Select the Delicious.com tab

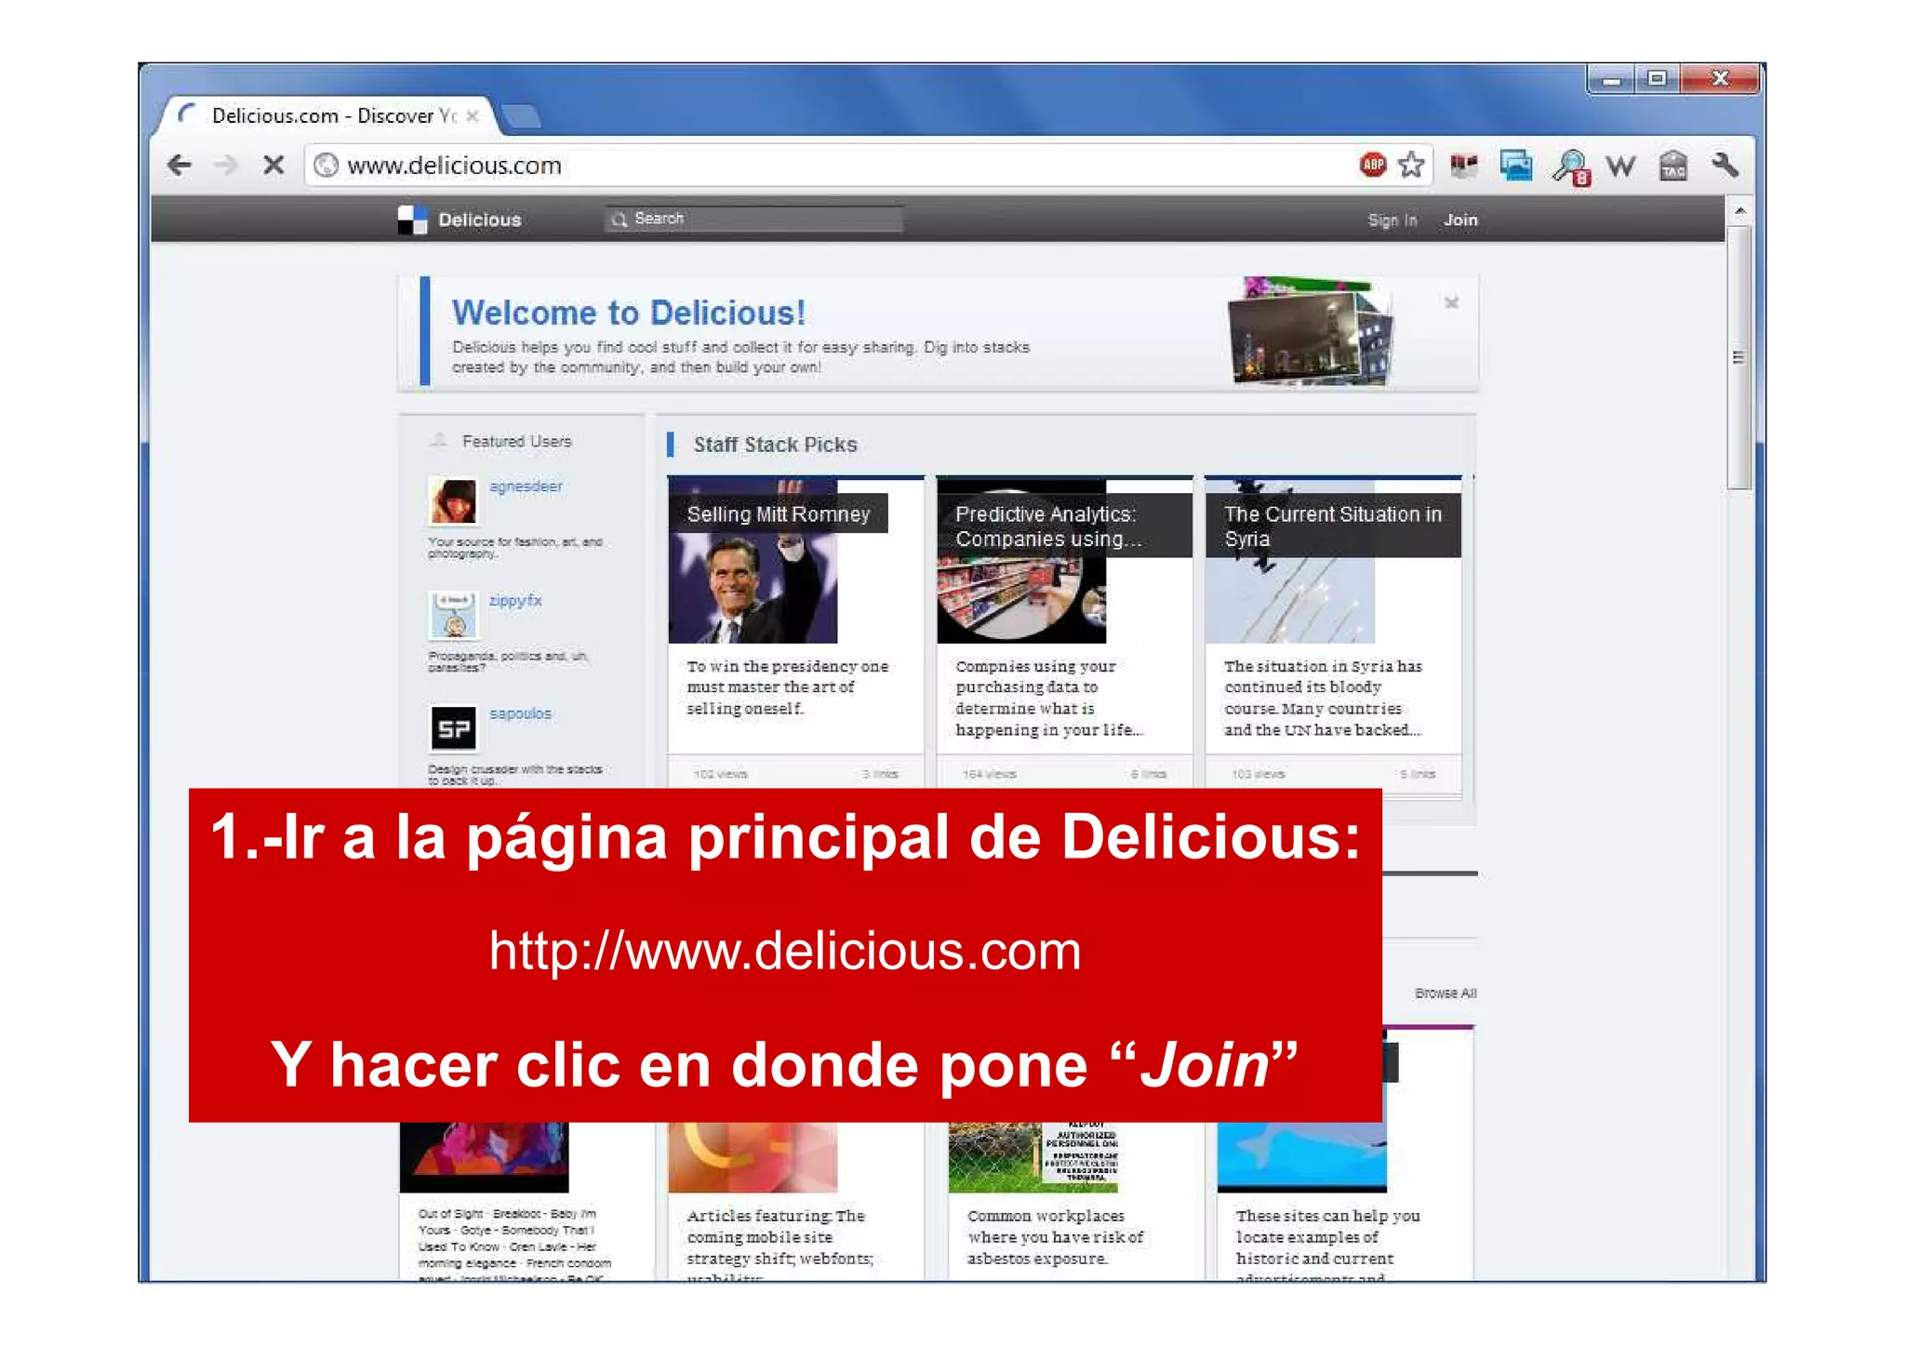pos(321,115)
